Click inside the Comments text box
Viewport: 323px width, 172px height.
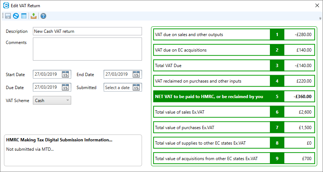click(x=87, y=49)
